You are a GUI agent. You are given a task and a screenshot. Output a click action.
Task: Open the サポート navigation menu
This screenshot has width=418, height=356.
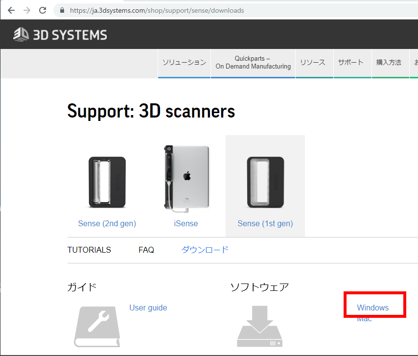point(352,63)
